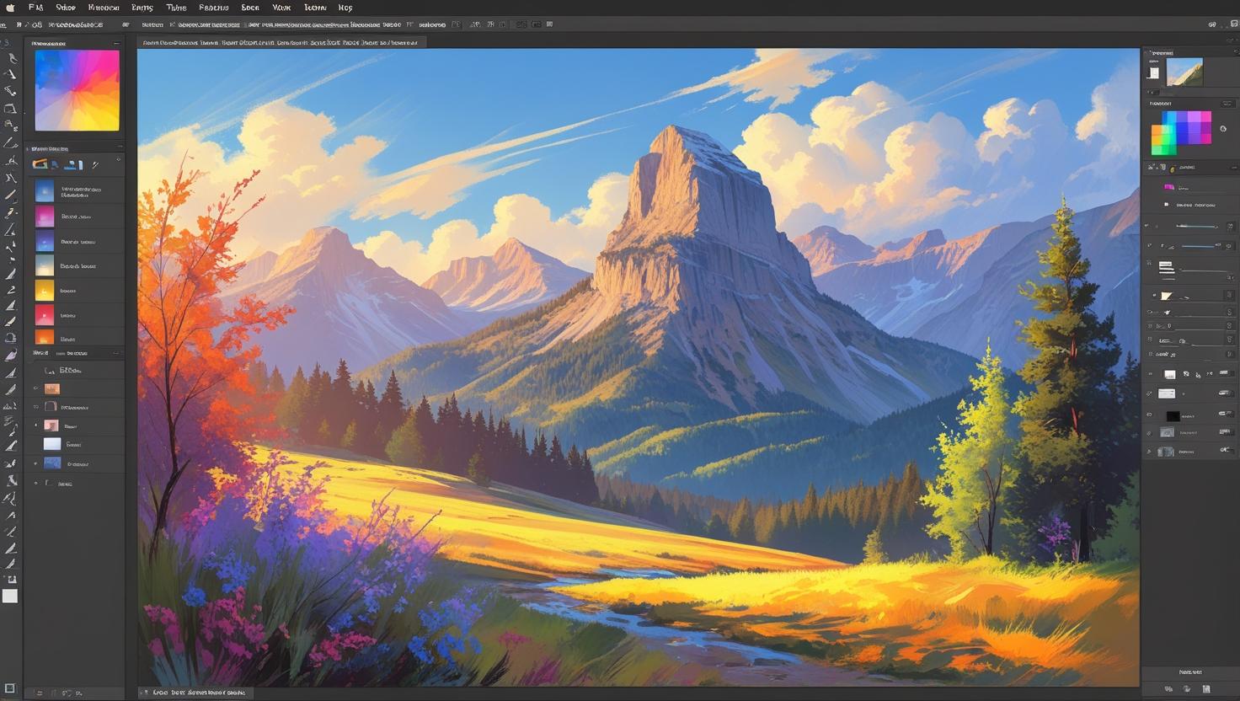Toggle the switch on the black thumbnail layer row

(x=1225, y=413)
